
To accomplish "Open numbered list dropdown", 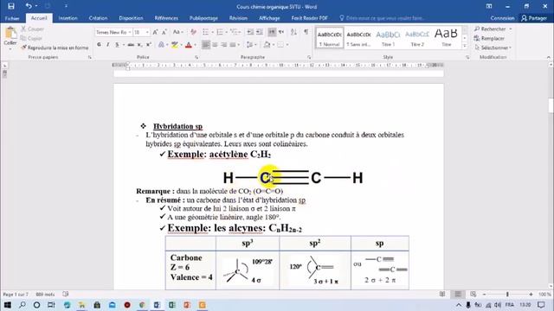I will click(x=227, y=32).
